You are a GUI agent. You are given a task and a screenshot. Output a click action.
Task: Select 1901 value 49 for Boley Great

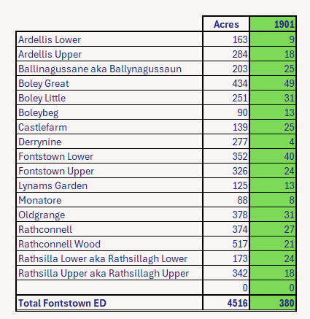coord(273,83)
